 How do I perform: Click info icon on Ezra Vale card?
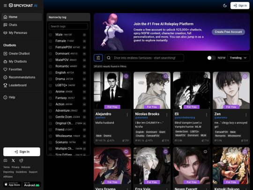[165, 152]
